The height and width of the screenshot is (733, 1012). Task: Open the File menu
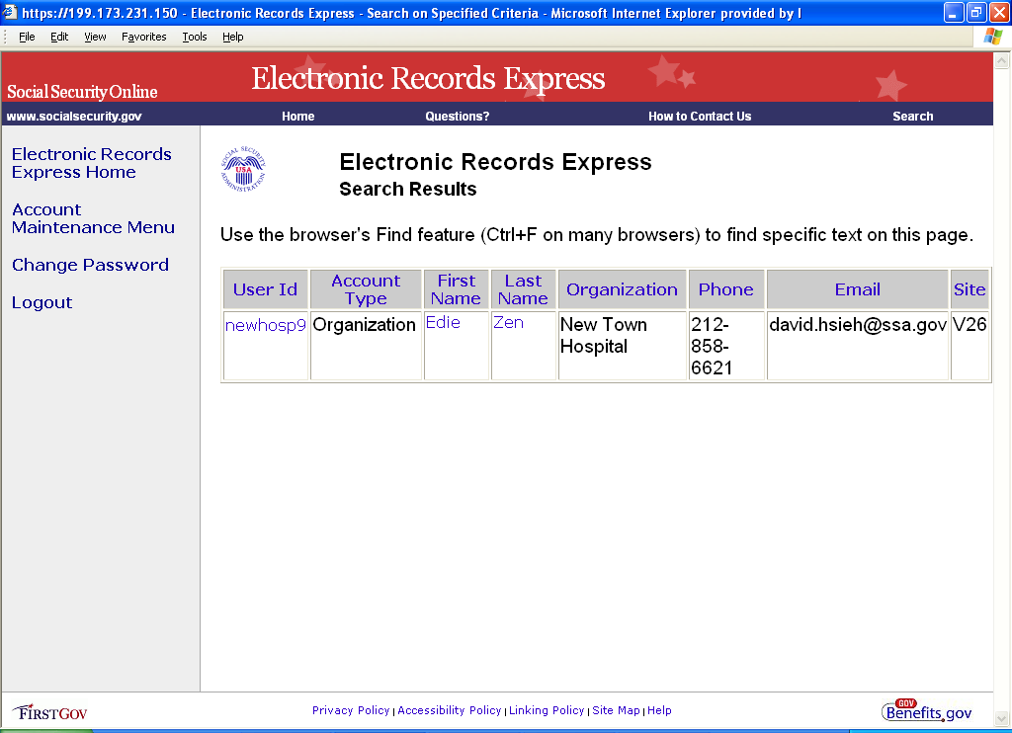27,37
